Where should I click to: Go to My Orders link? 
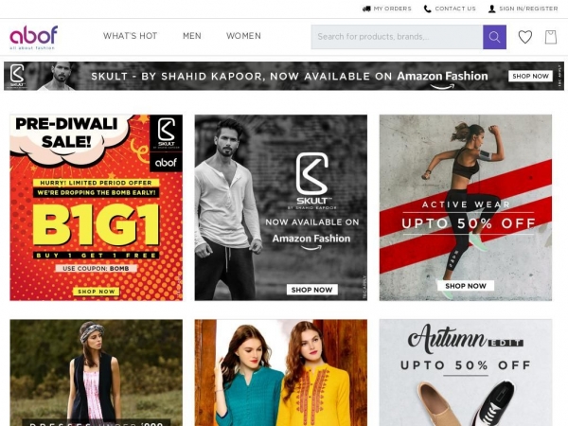click(392, 9)
